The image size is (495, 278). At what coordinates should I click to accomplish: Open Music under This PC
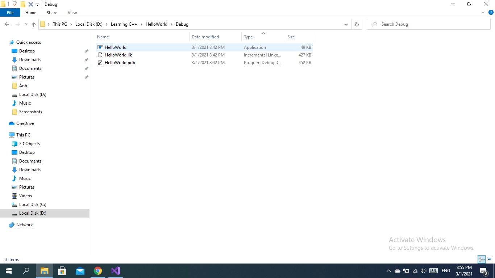[x=25, y=178]
